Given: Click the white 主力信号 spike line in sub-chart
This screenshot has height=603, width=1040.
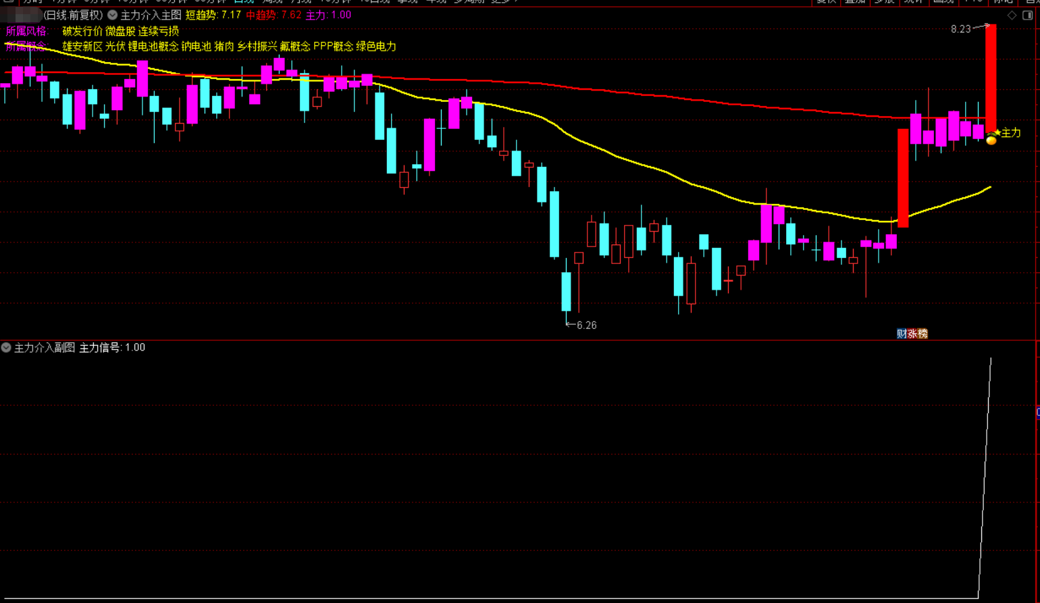Looking at the screenshot, I should [985, 478].
